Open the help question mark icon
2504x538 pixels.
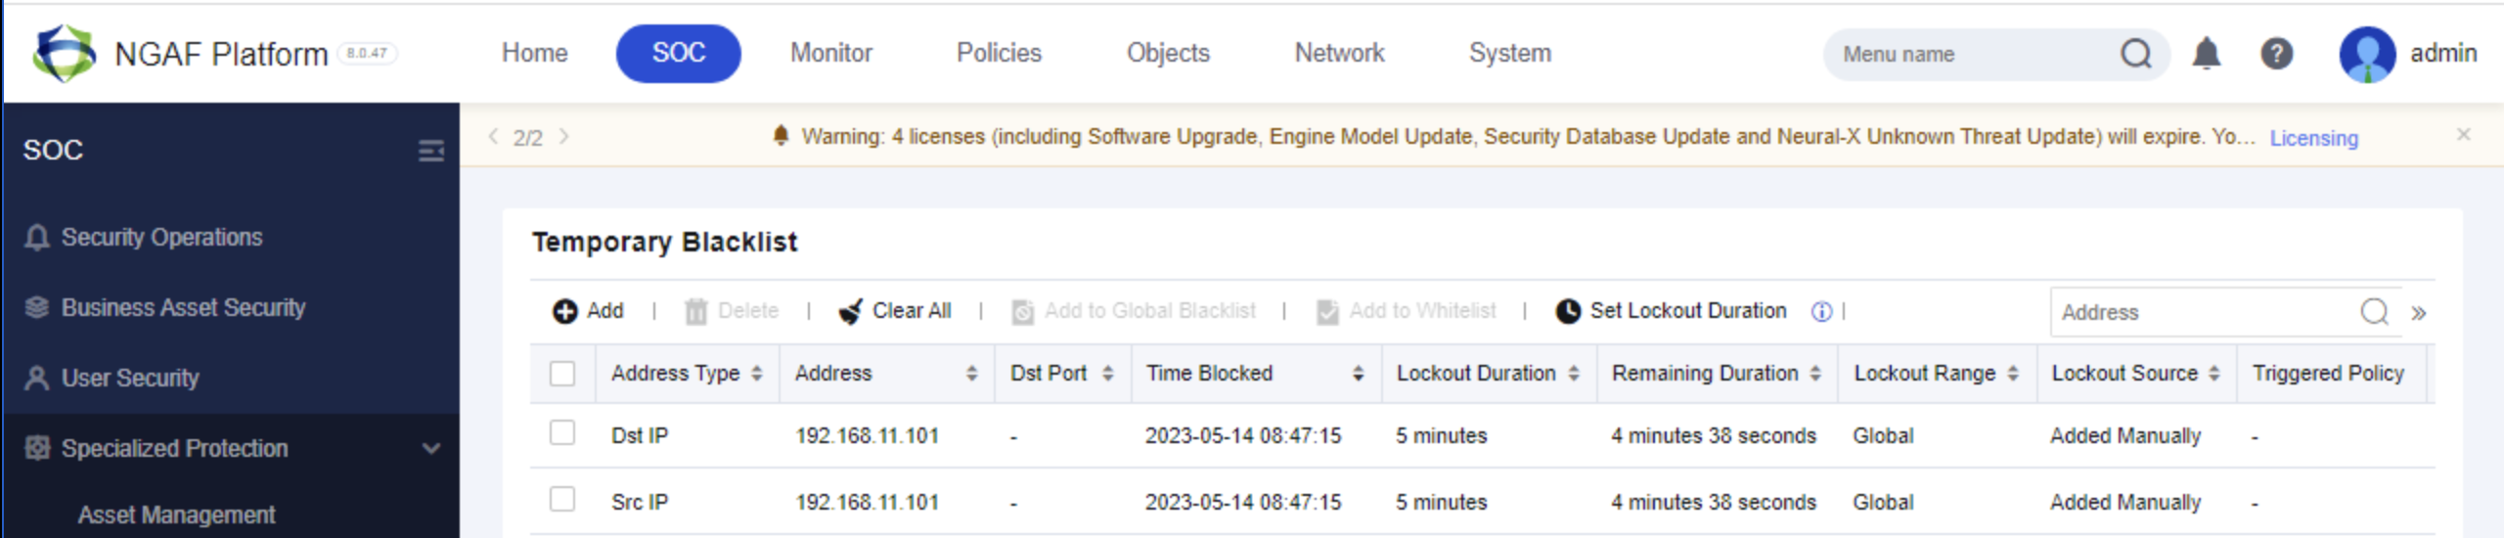2276,53
